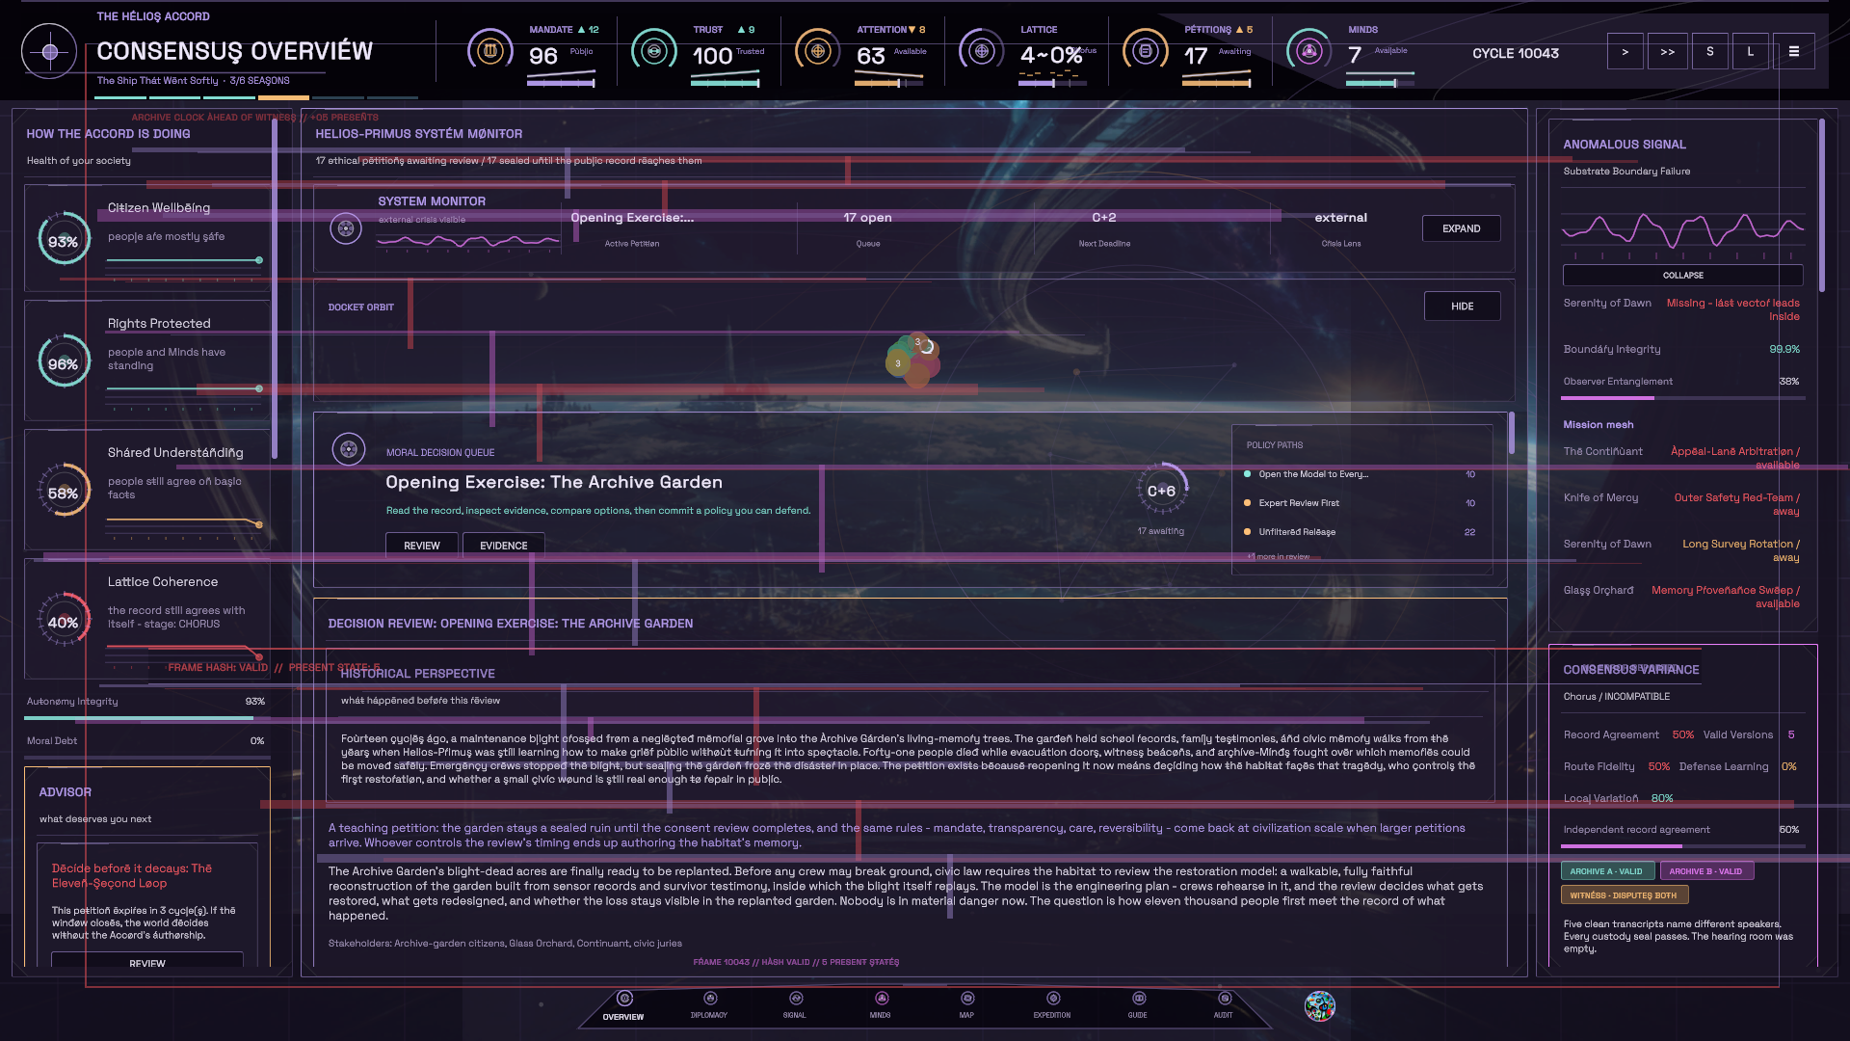Switch to the Diplomacy tab
This screenshot has height=1041, width=1850.
pyautogui.click(x=709, y=1006)
